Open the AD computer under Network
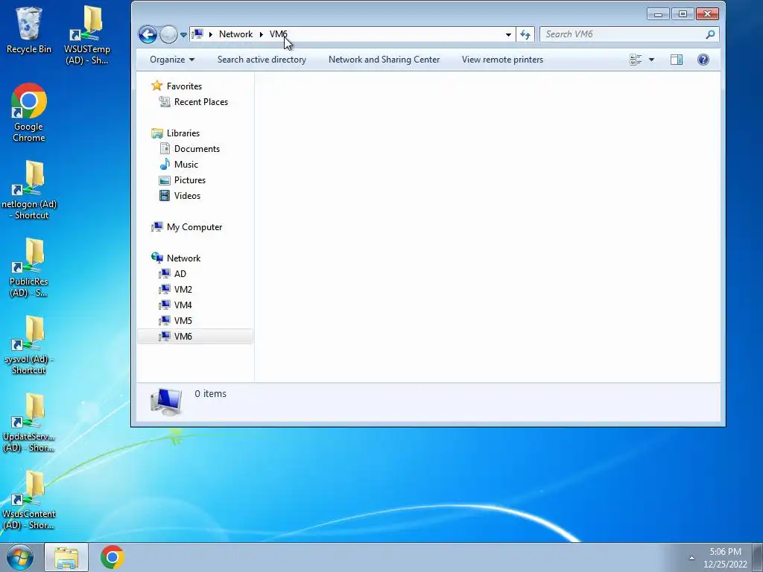The width and height of the screenshot is (763, 572). [x=180, y=273]
